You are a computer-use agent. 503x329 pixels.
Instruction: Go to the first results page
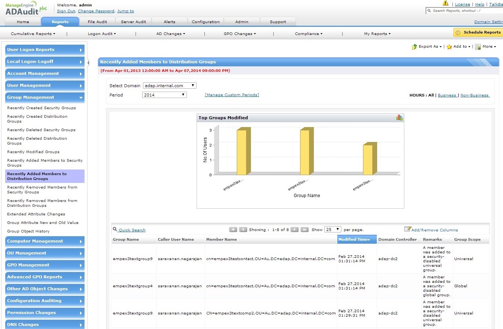point(233,230)
